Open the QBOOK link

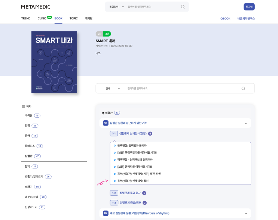point(225,19)
